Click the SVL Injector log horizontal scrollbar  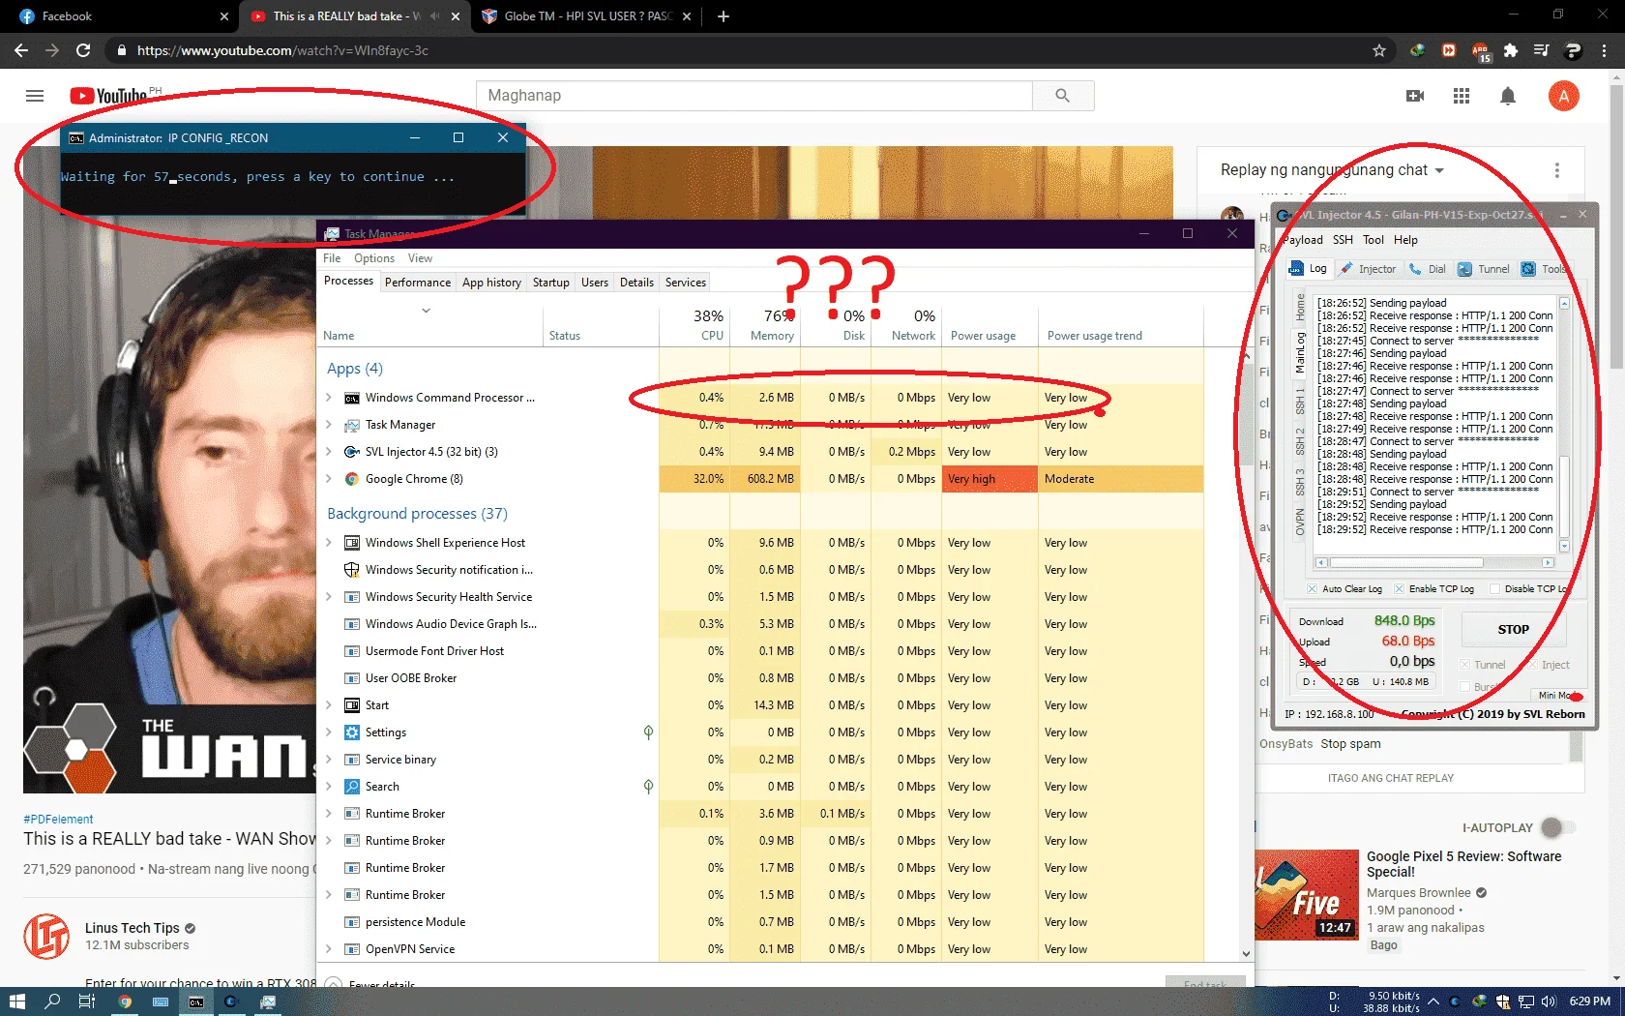coord(1434,562)
